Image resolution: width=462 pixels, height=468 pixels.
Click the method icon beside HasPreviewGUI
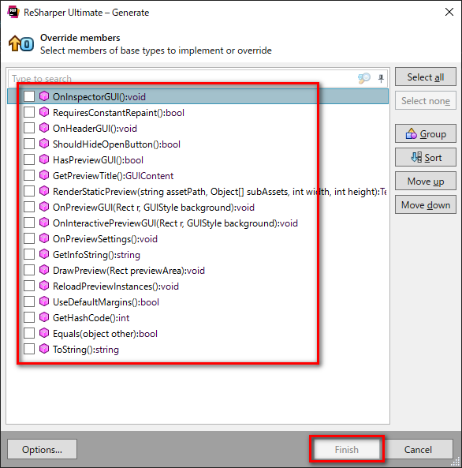tap(44, 159)
